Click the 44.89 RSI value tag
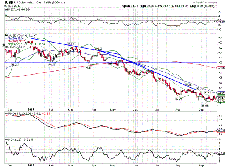The width and height of the screenshot is (227, 168). coord(222,22)
